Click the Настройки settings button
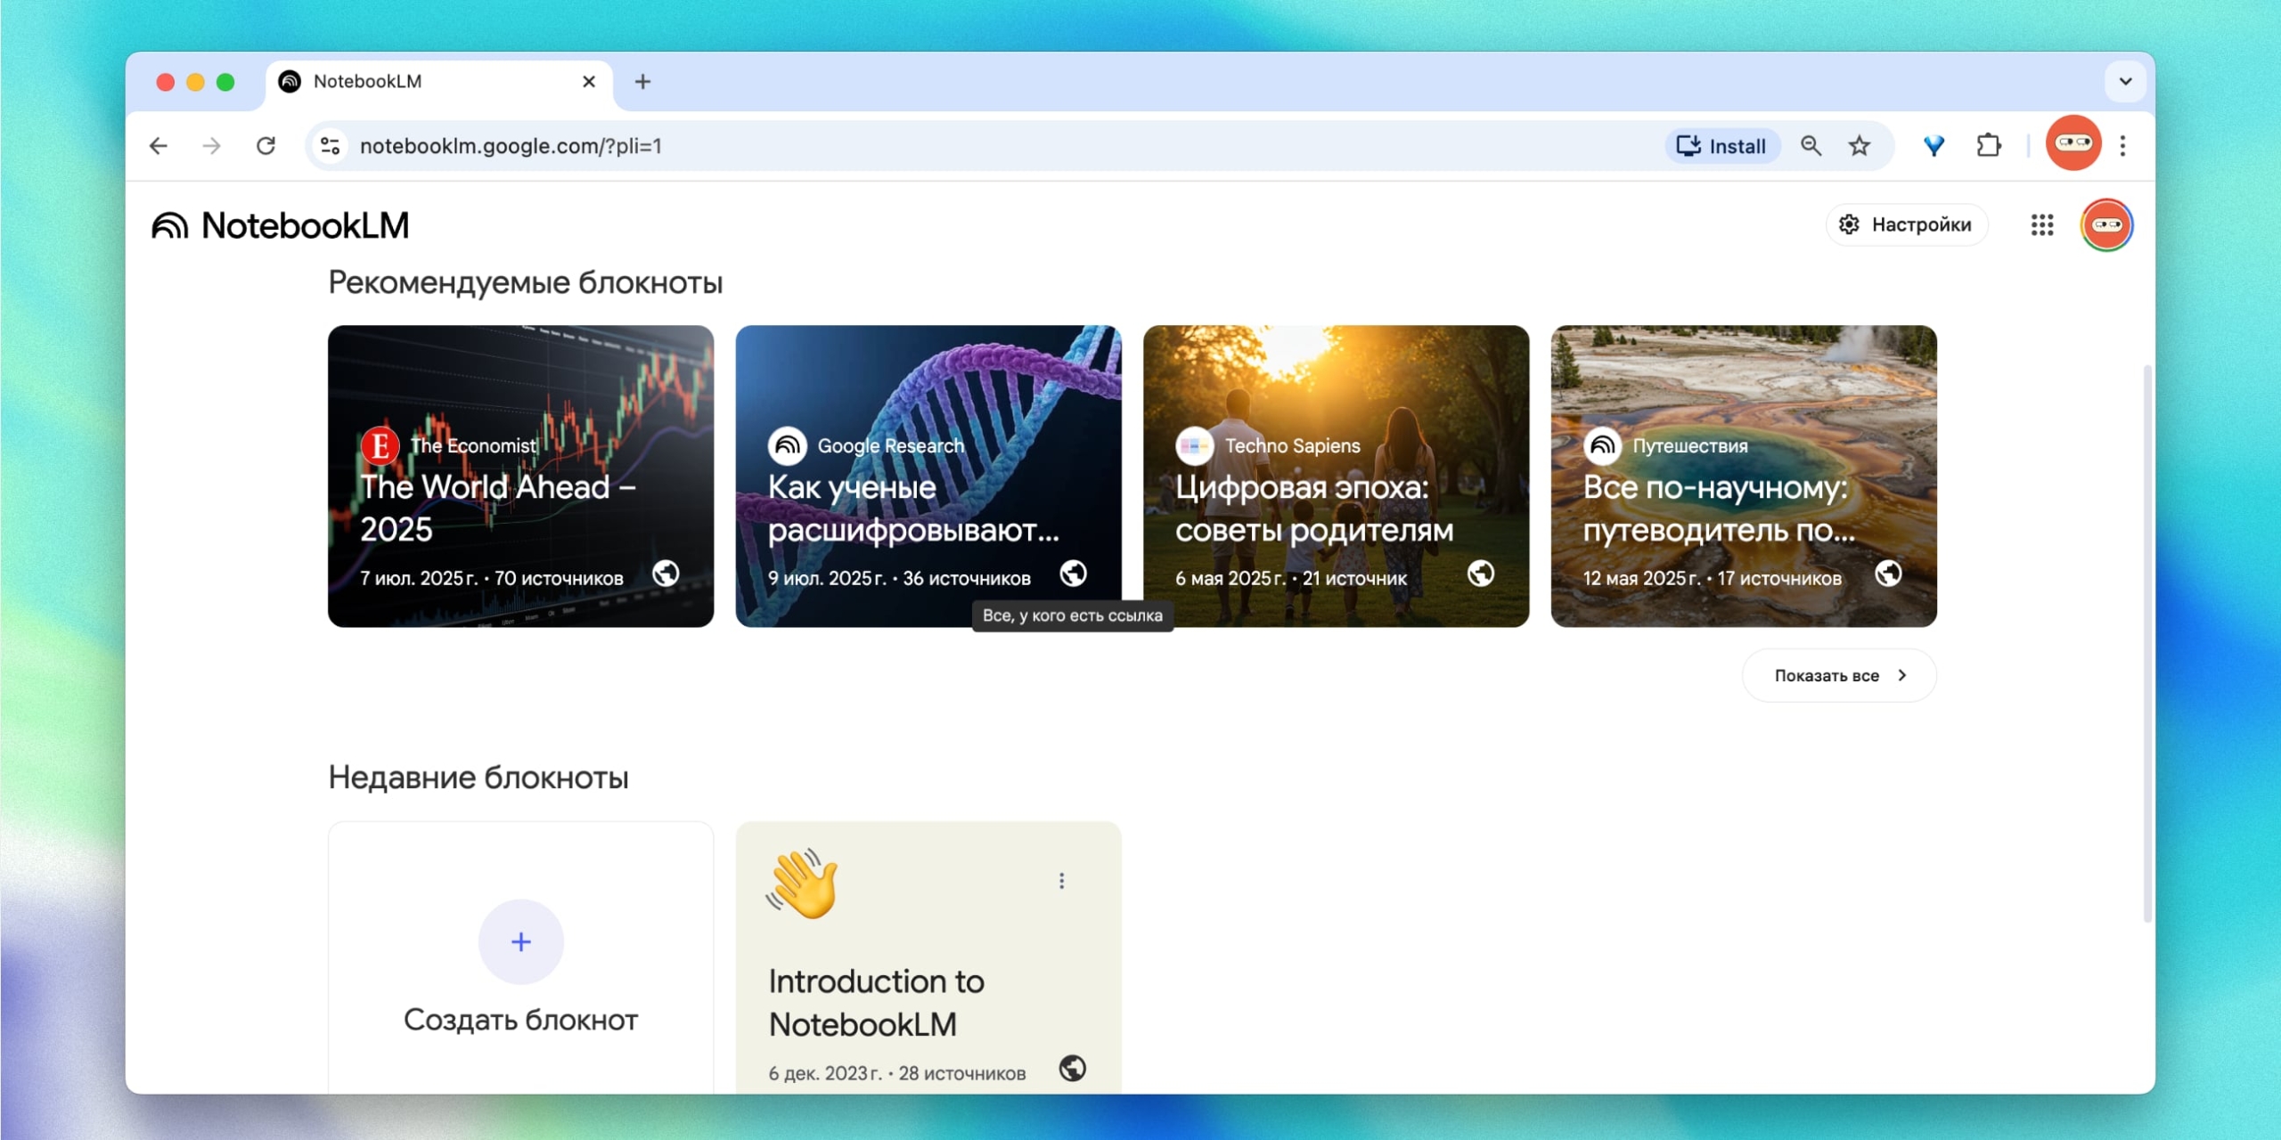Image resolution: width=2281 pixels, height=1140 pixels. [1906, 225]
